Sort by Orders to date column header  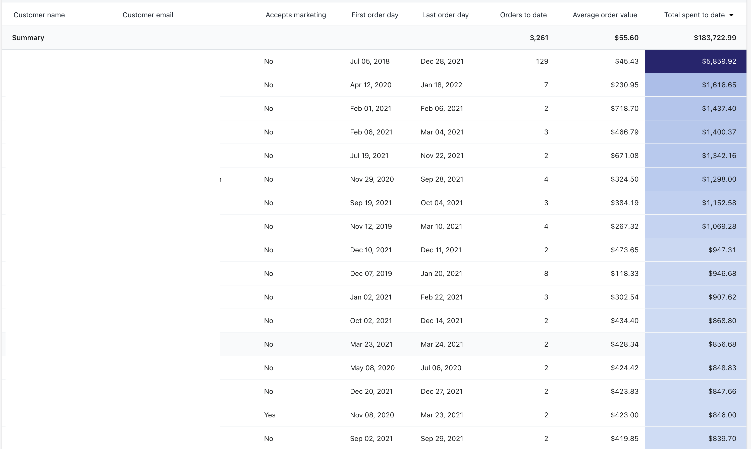[x=523, y=15]
